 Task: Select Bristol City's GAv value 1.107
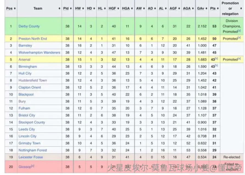(202, 115)
